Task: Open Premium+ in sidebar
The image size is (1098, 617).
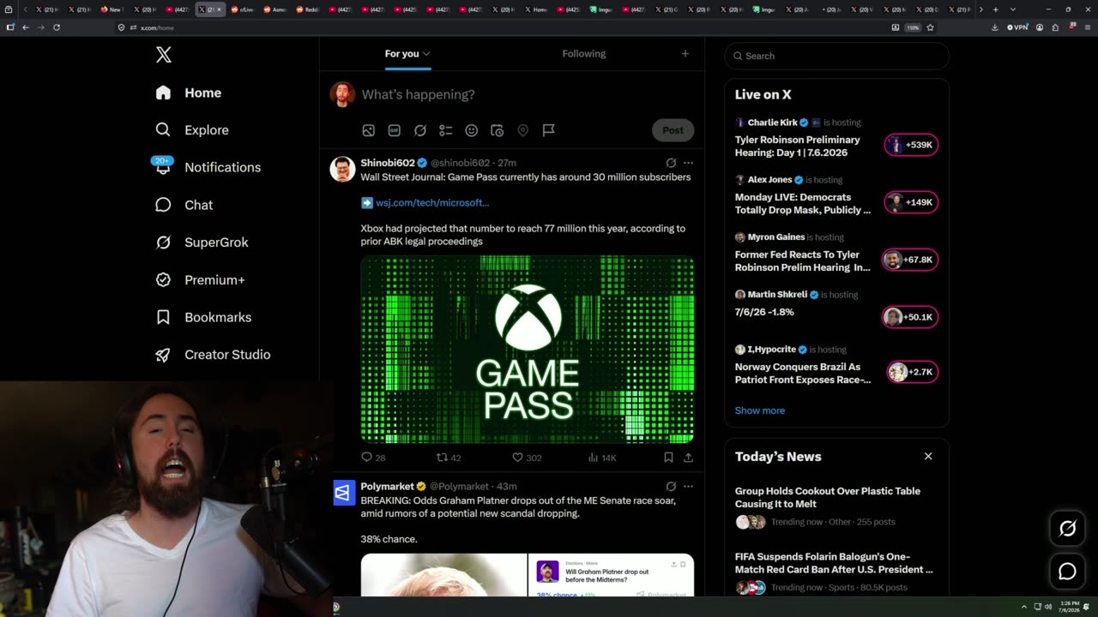Action: tap(200, 279)
